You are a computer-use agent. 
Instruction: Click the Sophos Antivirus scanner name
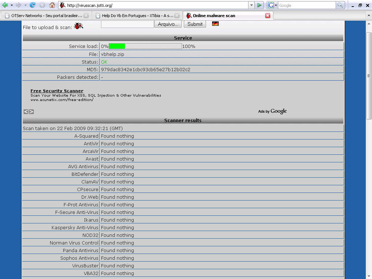pos(79,258)
